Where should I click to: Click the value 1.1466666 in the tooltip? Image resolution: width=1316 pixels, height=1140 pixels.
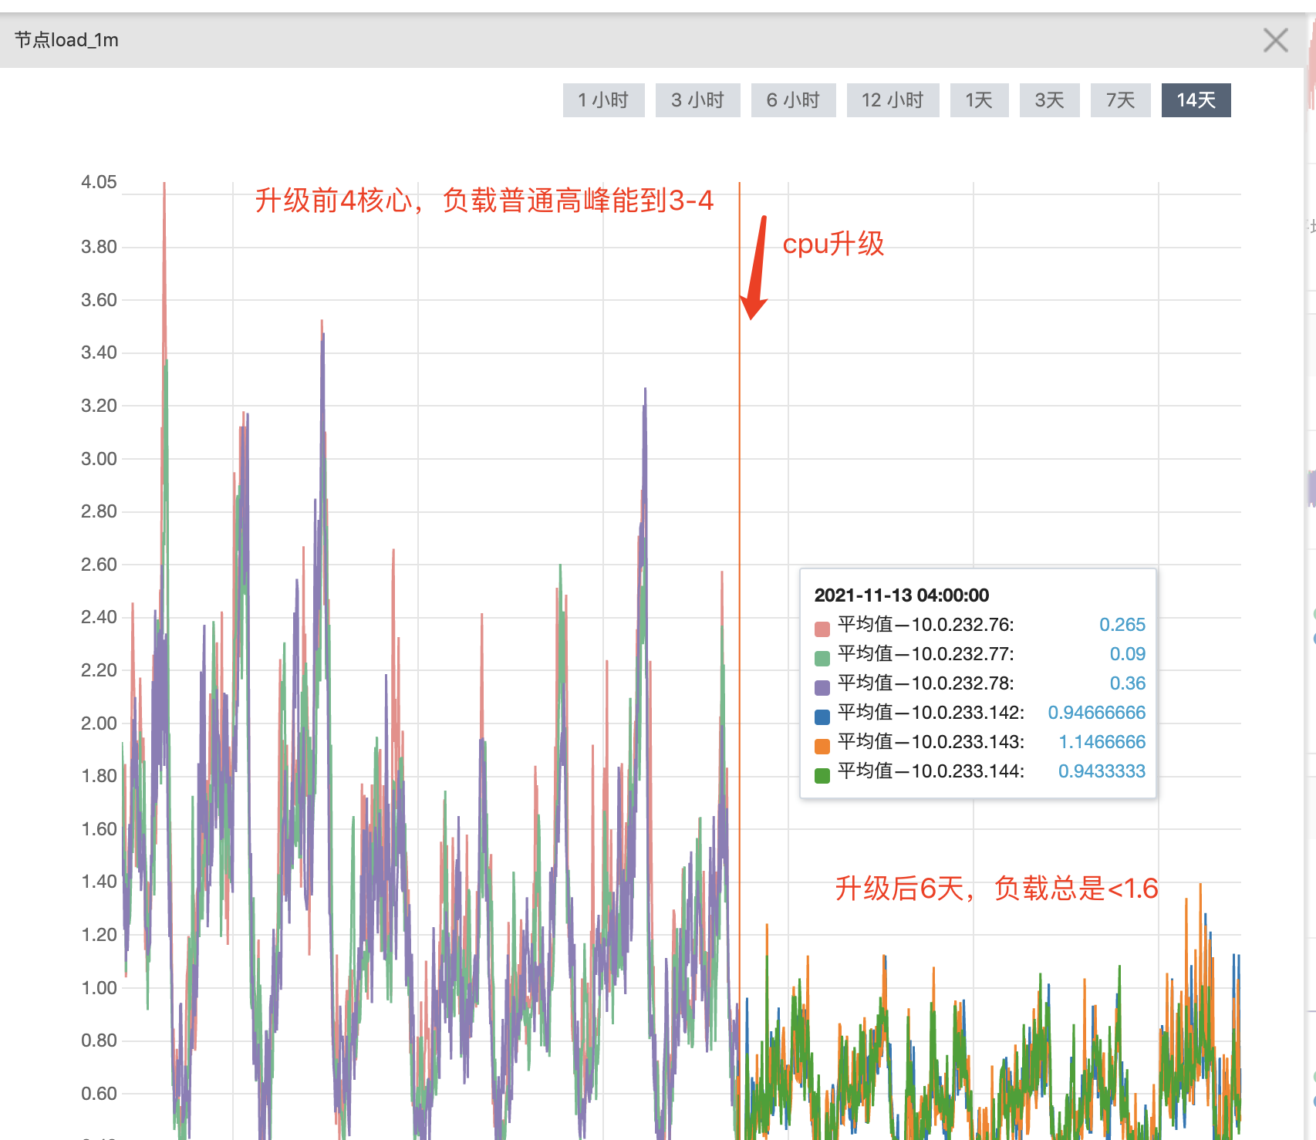coord(1102,742)
